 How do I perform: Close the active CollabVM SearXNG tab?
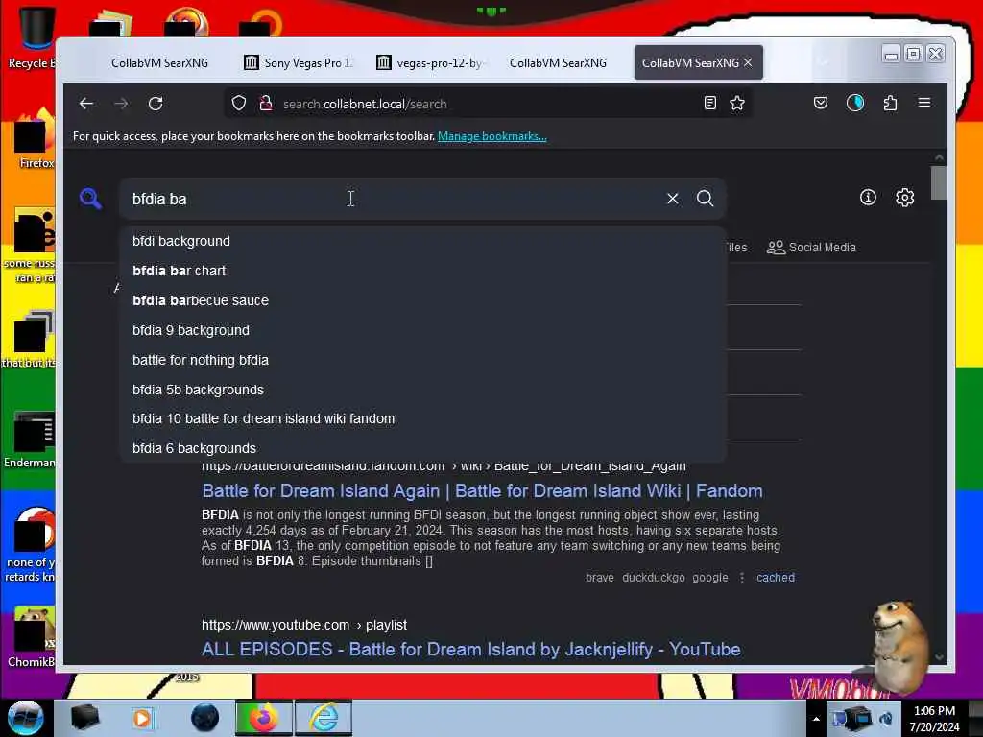click(x=748, y=62)
